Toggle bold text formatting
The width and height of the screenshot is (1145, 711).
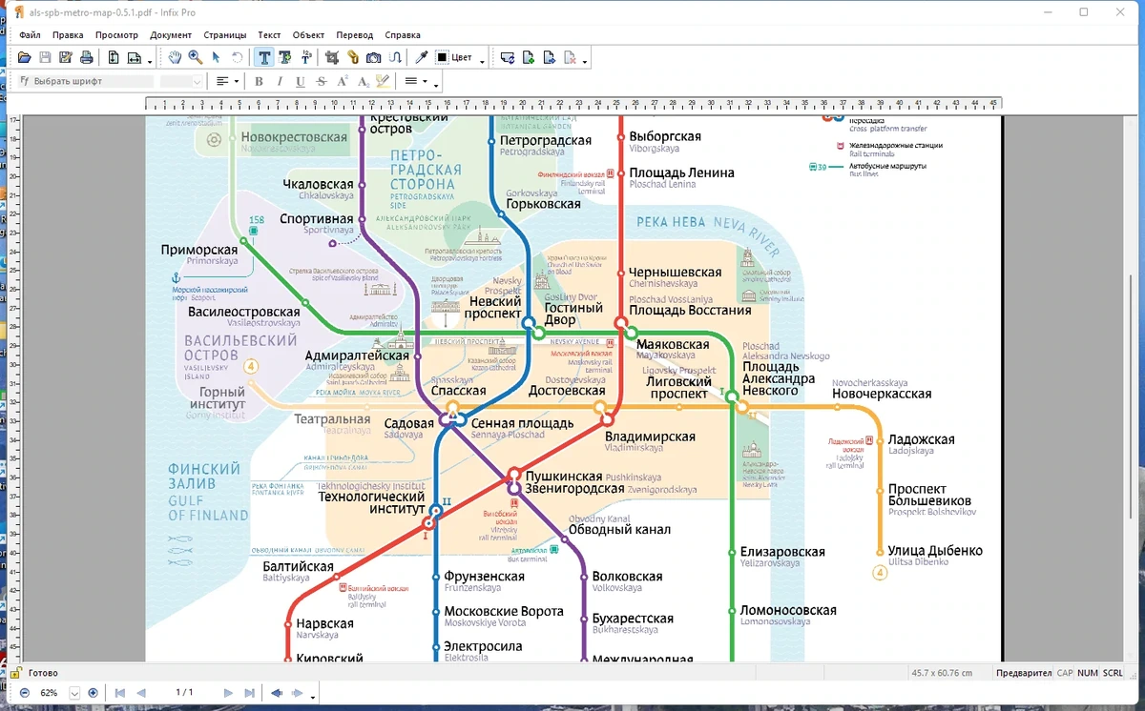click(x=259, y=82)
